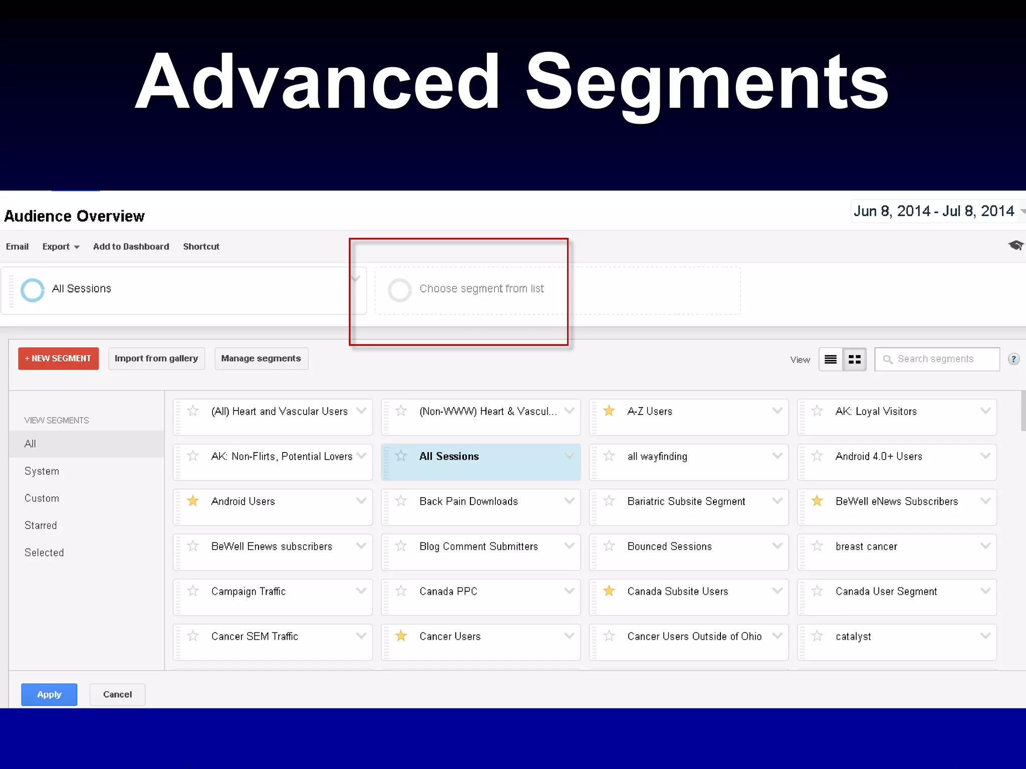Open the Education graduation cap icon
The image size is (1026, 769).
pos(1016,245)
